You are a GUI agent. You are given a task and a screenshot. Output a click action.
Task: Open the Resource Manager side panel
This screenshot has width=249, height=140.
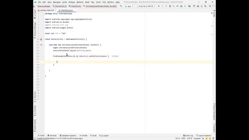(35, 30)
